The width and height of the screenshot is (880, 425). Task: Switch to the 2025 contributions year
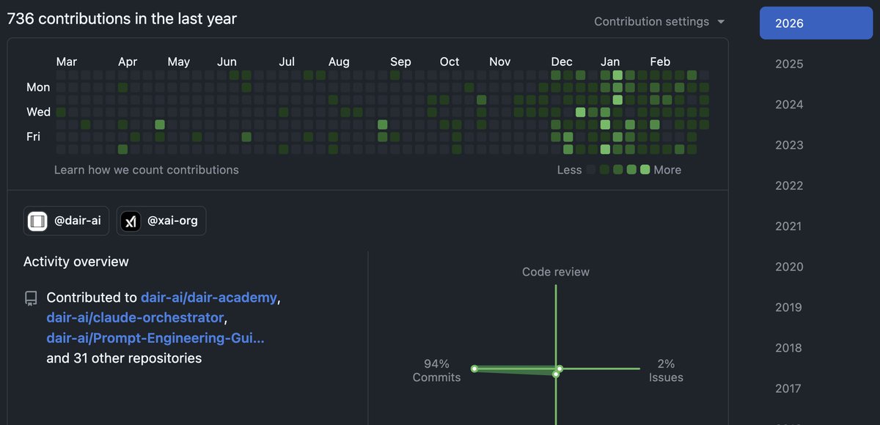tap(789, 64)
